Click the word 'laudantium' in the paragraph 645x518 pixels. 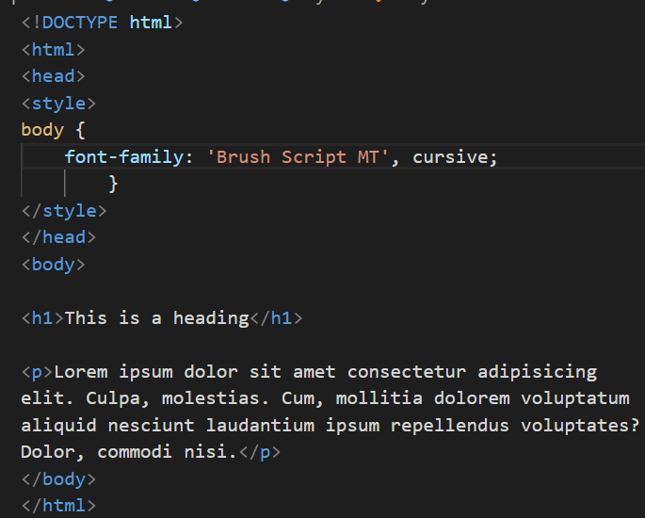261,426
